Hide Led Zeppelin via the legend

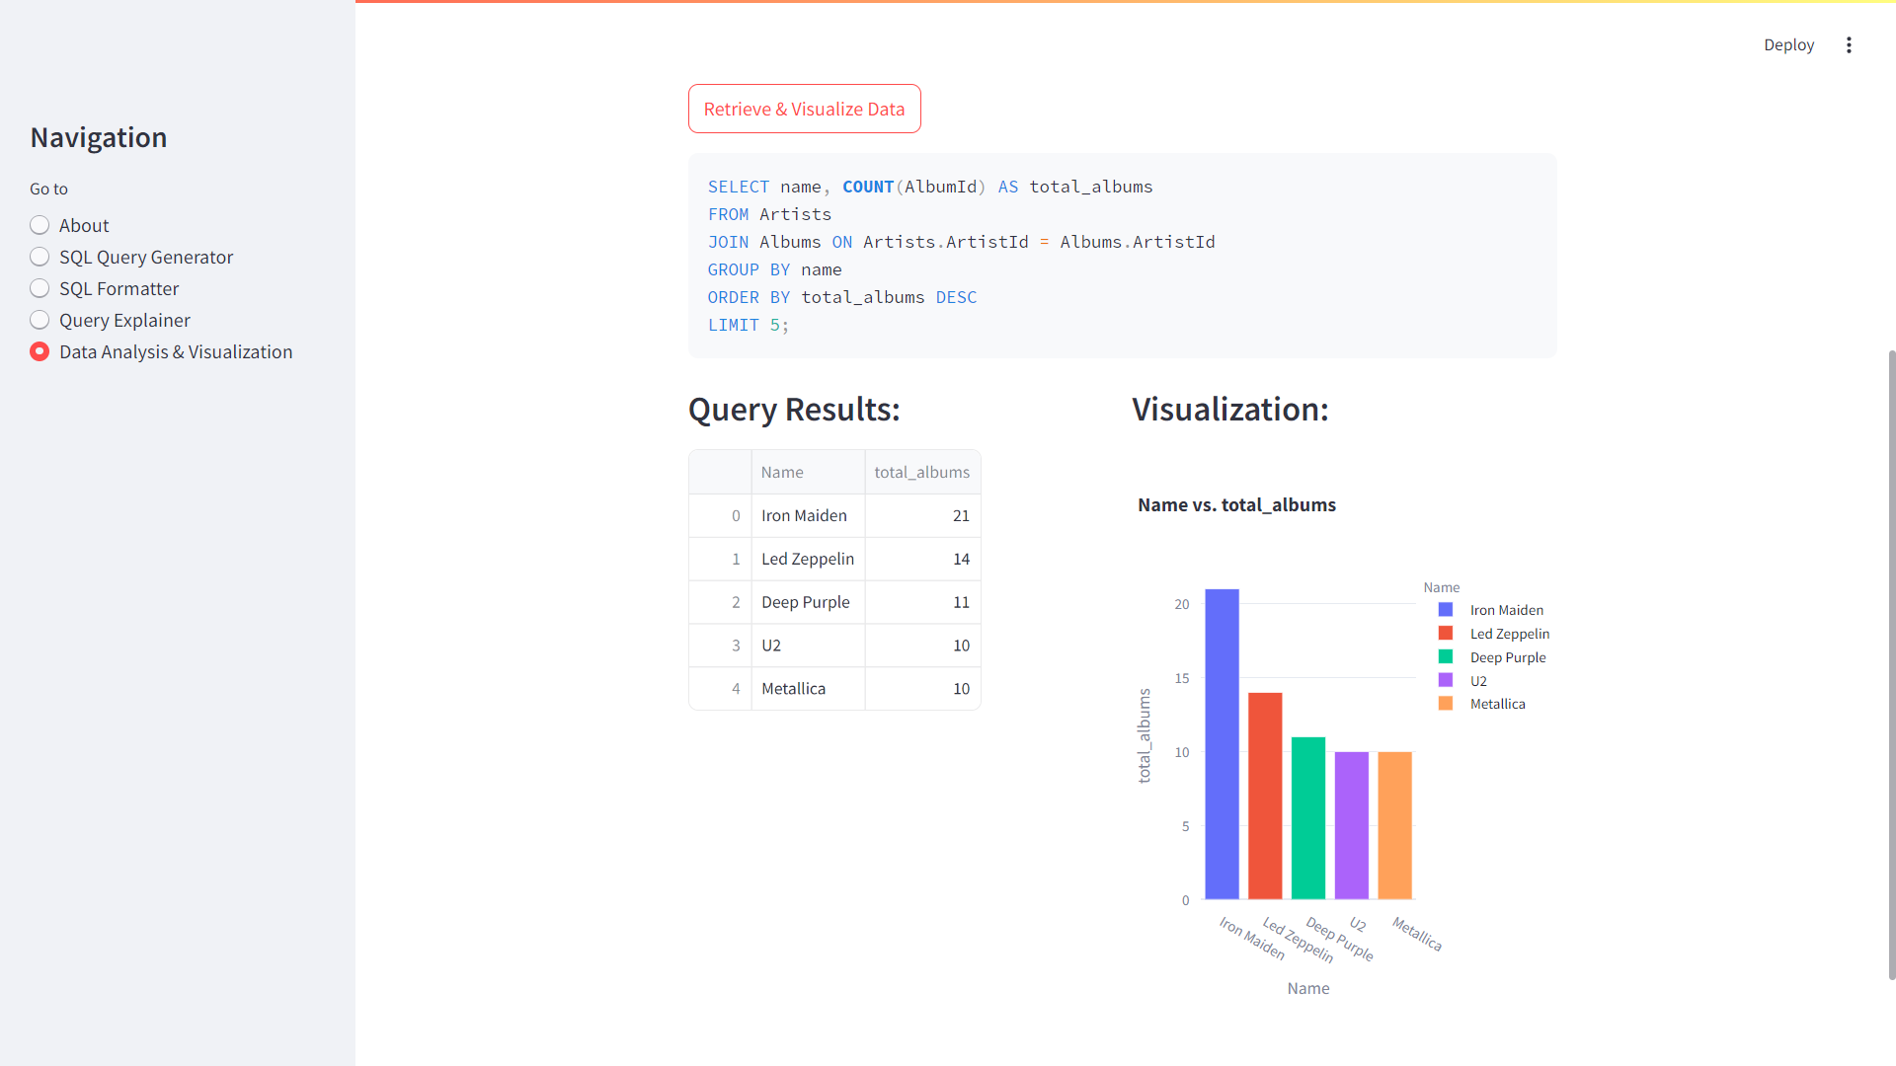pyautogui.click(x=1509, y=634)
